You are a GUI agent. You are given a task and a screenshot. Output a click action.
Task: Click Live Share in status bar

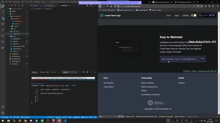click(25, 117)
